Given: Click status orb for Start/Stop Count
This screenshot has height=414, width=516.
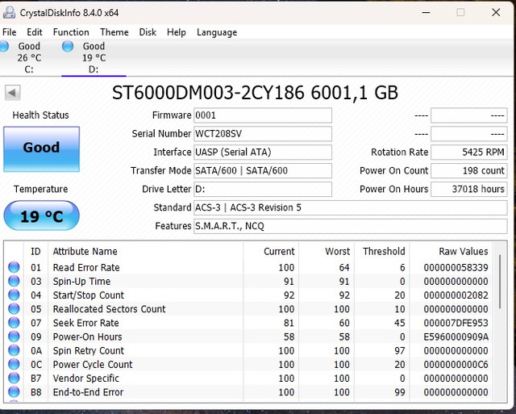Looking at the screenshot, I should pyautogui.click(x=14, y=295).
